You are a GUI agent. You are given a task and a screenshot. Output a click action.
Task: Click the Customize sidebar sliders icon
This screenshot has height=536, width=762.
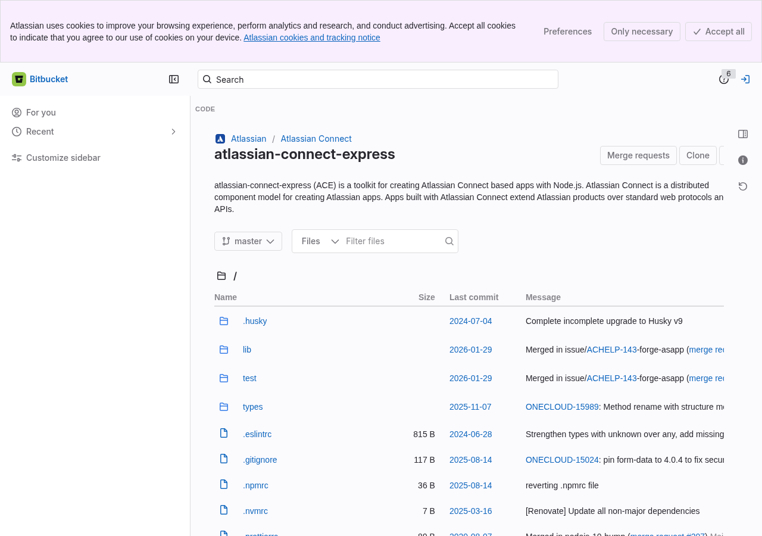click(17, 158)
